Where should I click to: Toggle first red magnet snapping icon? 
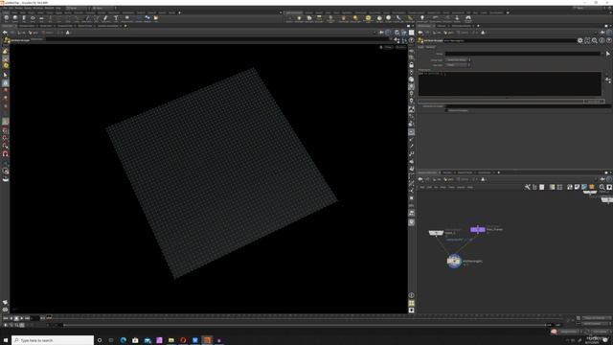pyautogui.click(x=6, y=131)
